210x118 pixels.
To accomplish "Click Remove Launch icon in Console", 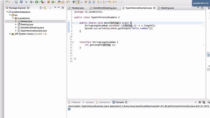I will 200,102.
